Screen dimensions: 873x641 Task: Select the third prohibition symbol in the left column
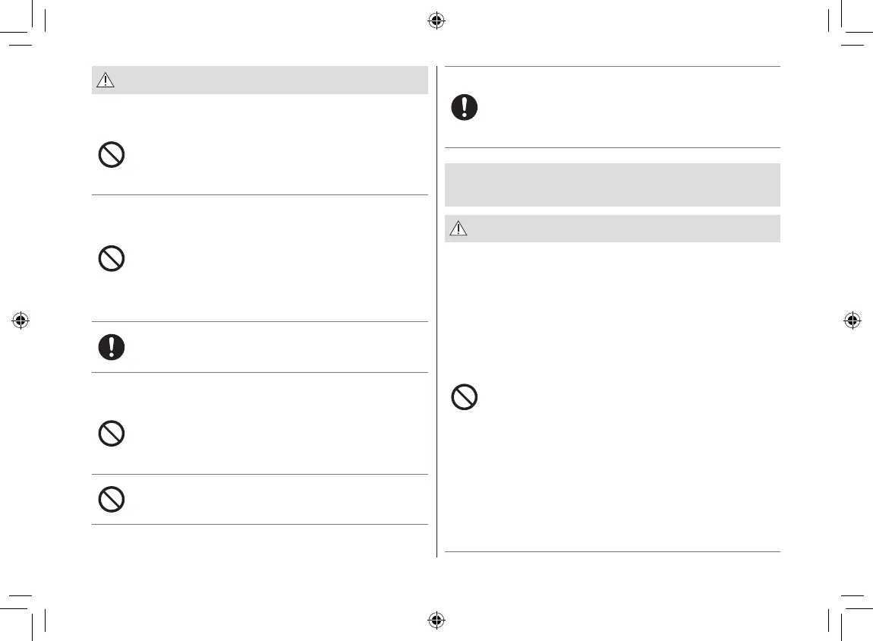tap(112, 434)
